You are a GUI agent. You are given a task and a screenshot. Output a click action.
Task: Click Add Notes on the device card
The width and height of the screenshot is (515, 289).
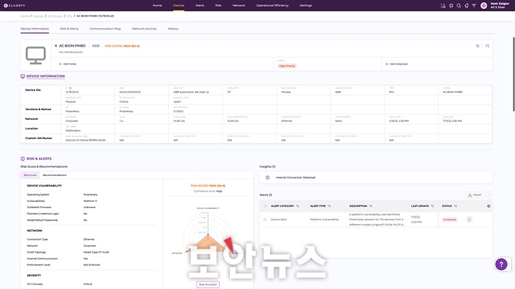click(x=67, y=64)
